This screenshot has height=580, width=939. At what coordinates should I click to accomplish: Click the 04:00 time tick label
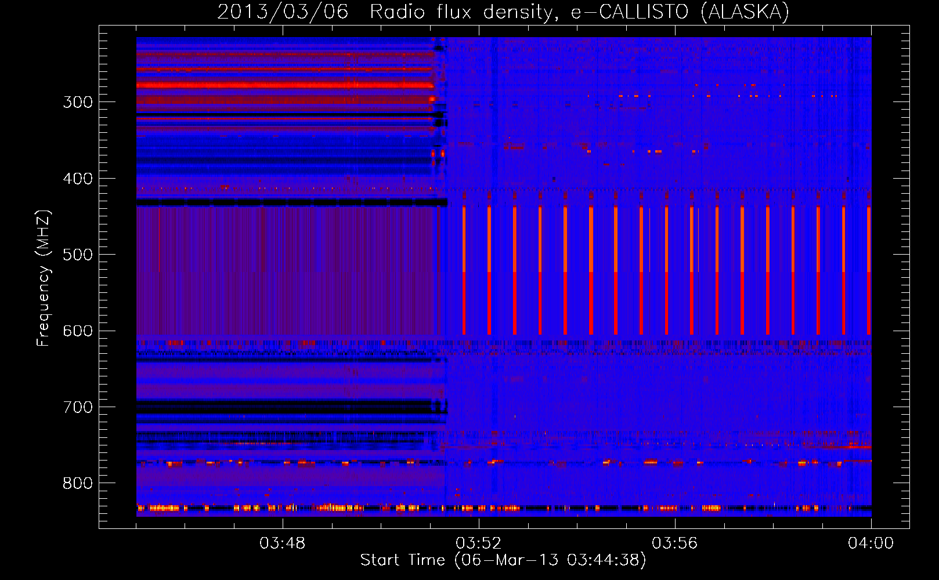click(x=871, y=543)
